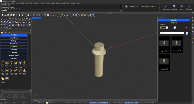
Task: Toggle the Record History button
Action: coord(129,103)
